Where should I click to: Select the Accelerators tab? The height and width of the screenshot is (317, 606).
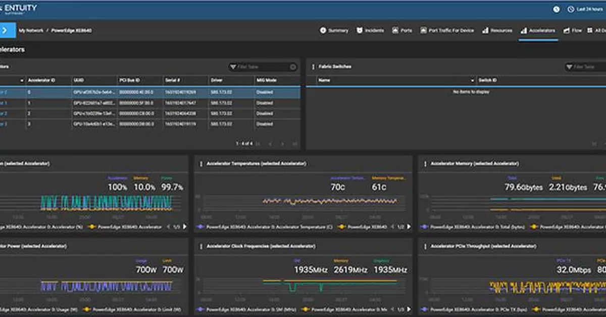tap(538, 31)
